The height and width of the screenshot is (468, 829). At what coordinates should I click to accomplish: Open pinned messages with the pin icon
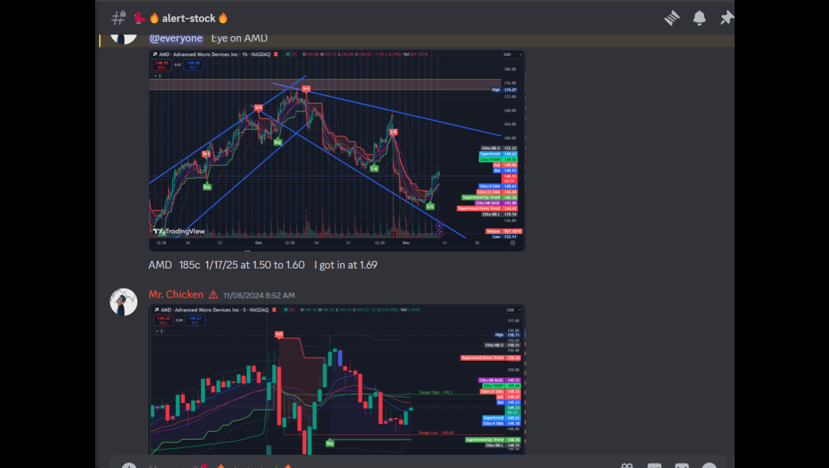[x=726, y=18]
